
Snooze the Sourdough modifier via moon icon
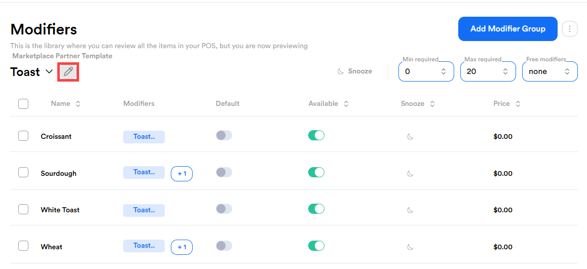coord(410,174)
